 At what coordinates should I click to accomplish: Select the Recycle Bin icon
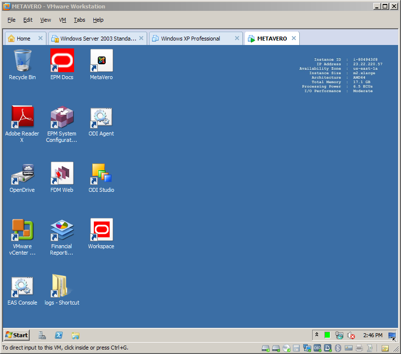(x=22, y=61)
